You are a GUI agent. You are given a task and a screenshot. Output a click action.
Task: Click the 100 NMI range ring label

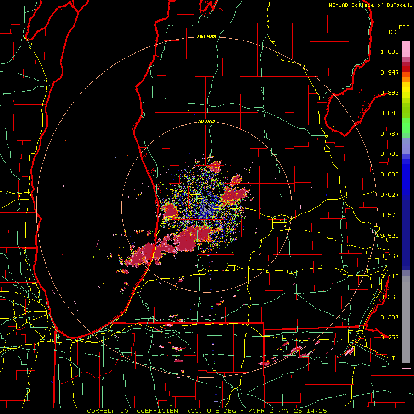click(x=207, y=36)
